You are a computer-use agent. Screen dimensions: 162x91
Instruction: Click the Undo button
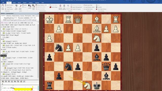pyautogui.click(x=25, y=5)
